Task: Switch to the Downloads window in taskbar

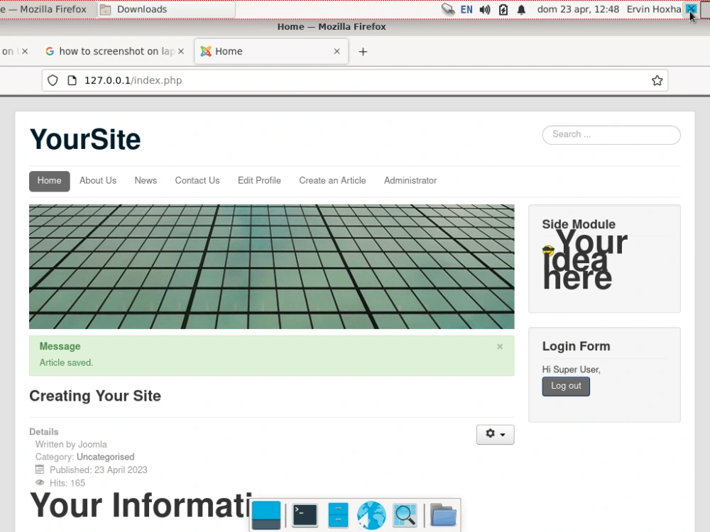Action: point(167,9)
